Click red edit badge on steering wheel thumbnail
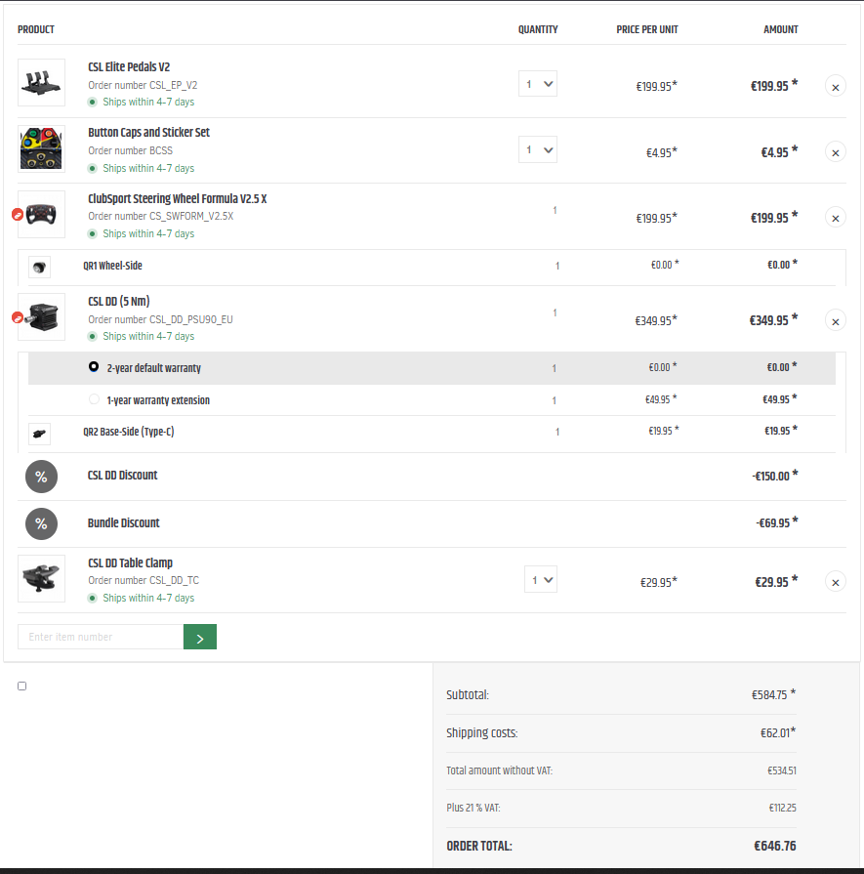The width and height of the screenshot is (864, 874). click(x=18, y=215)
